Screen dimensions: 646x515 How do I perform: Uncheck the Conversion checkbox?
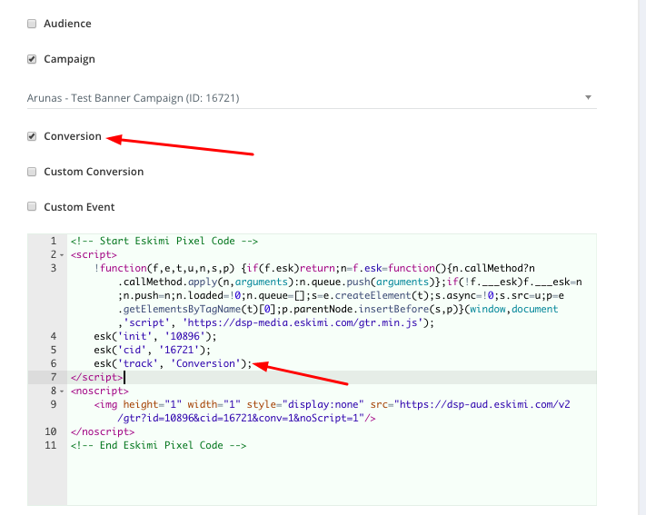coord(32,136)
